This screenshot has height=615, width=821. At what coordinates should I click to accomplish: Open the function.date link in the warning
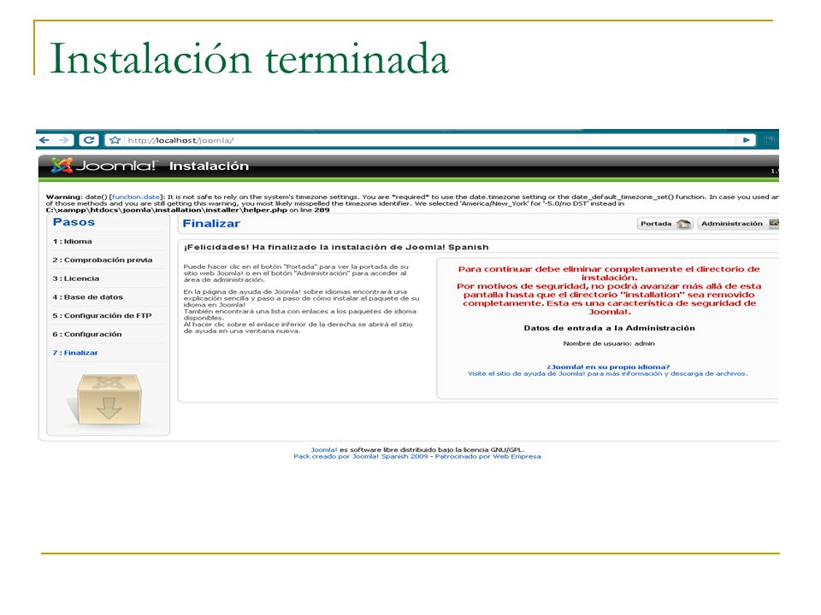pyautogui.click(x=136, y=197)
